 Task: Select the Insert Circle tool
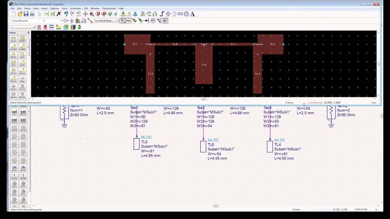(186, 14)
